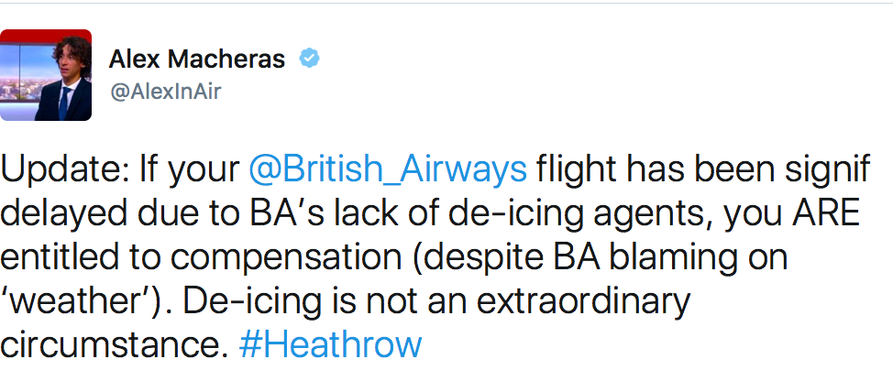Visit the @AlexInAir handle
This screenshot has width=893, height=381.
165,91
